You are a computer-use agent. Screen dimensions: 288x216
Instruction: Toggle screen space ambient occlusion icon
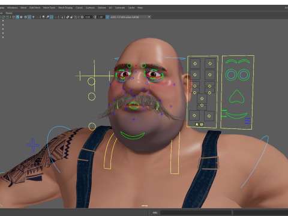click(43, 17)
